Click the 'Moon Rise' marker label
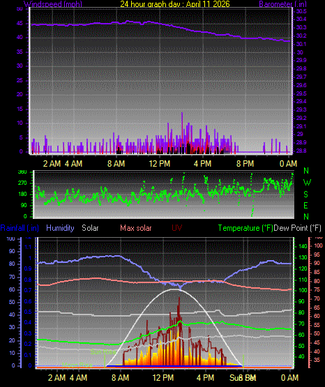This screenshot has height=387, width=325. point(77,365)
